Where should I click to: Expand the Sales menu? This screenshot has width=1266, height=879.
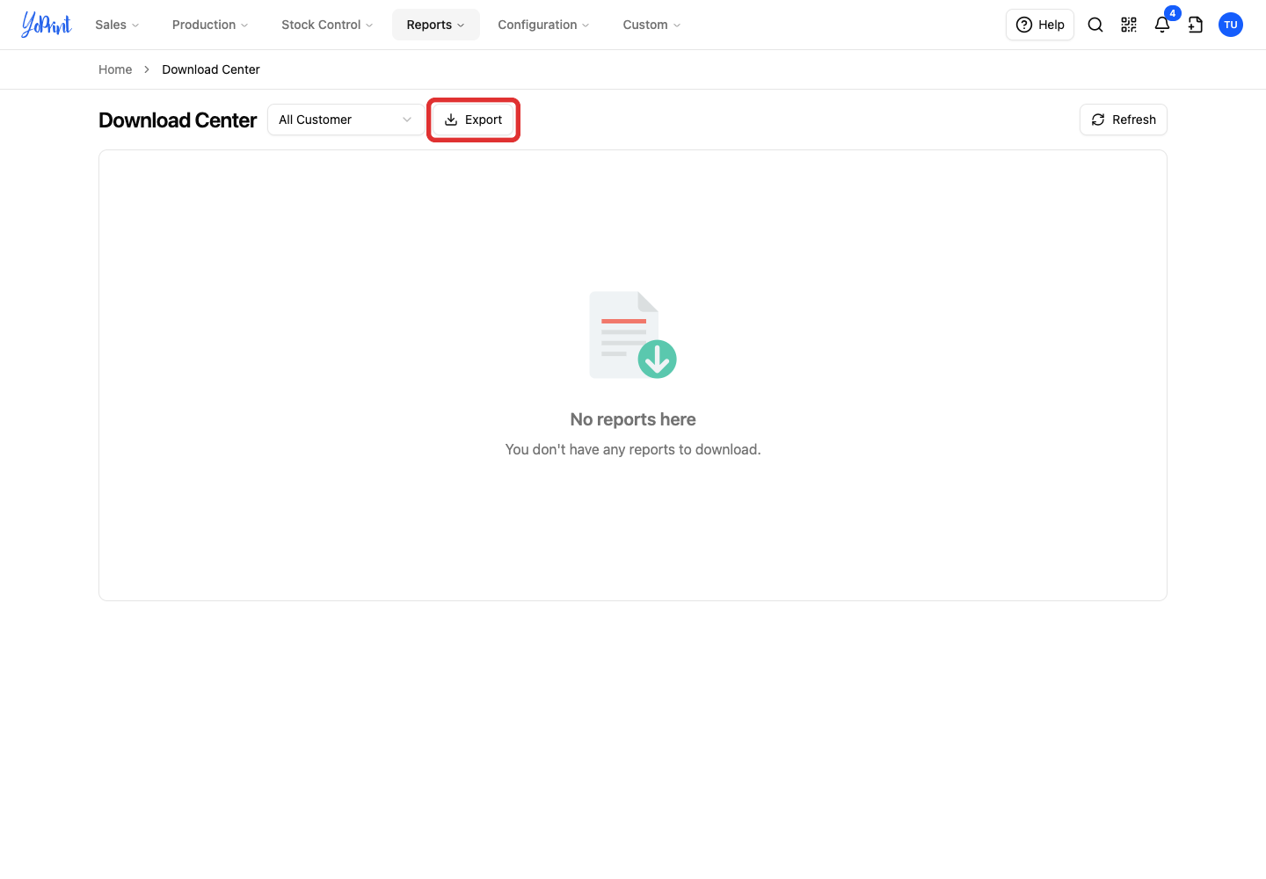(117, 25)
